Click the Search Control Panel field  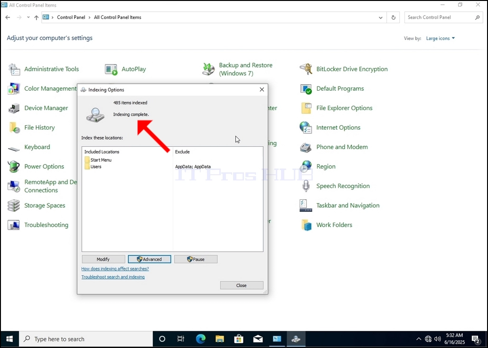click(443, 18)
